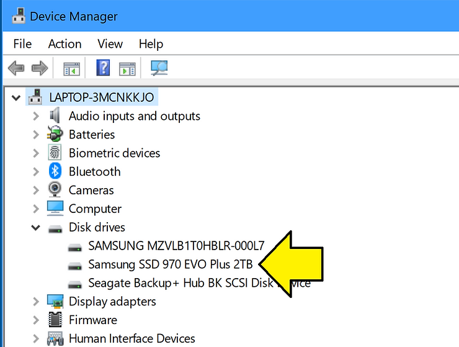Image resolution: width=459 pixels, height=347 pixels.
Task: Select Samsung SSD 970 EVO Plus 2TB
Action: (x=171, y=264)
